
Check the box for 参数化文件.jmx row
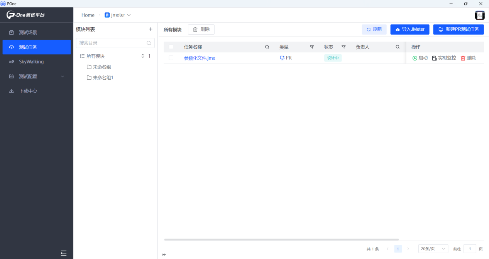coord(171,58)
